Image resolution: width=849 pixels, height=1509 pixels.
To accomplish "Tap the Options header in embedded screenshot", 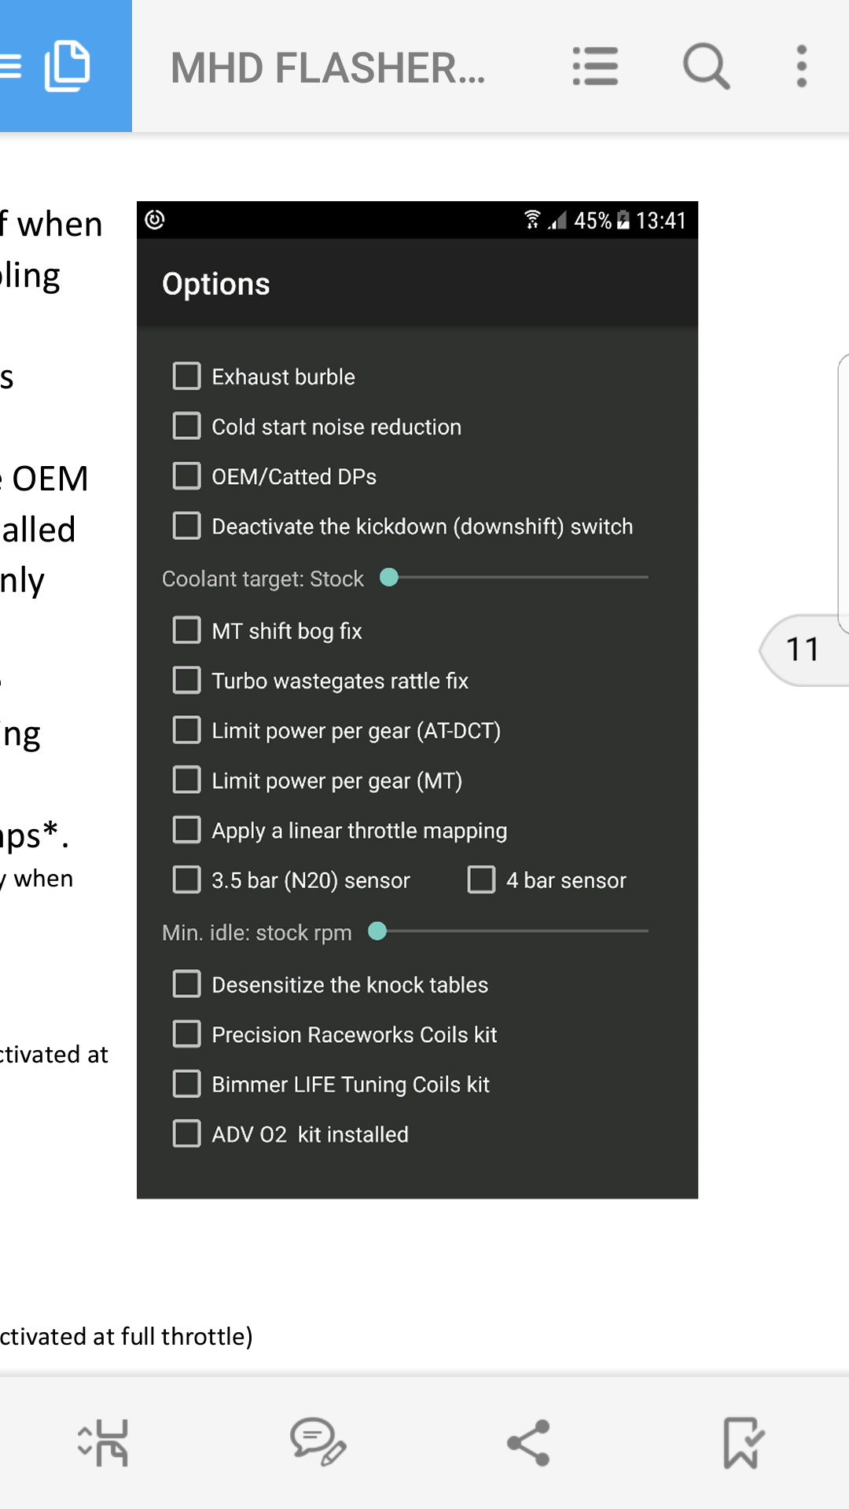I will 216,284.
